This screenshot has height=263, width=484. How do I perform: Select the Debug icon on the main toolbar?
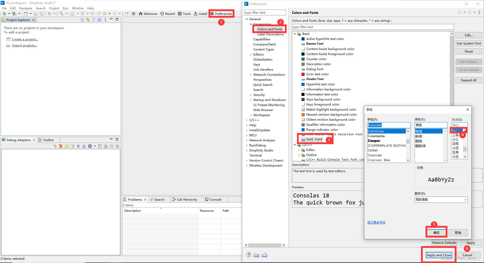(5, 14)
